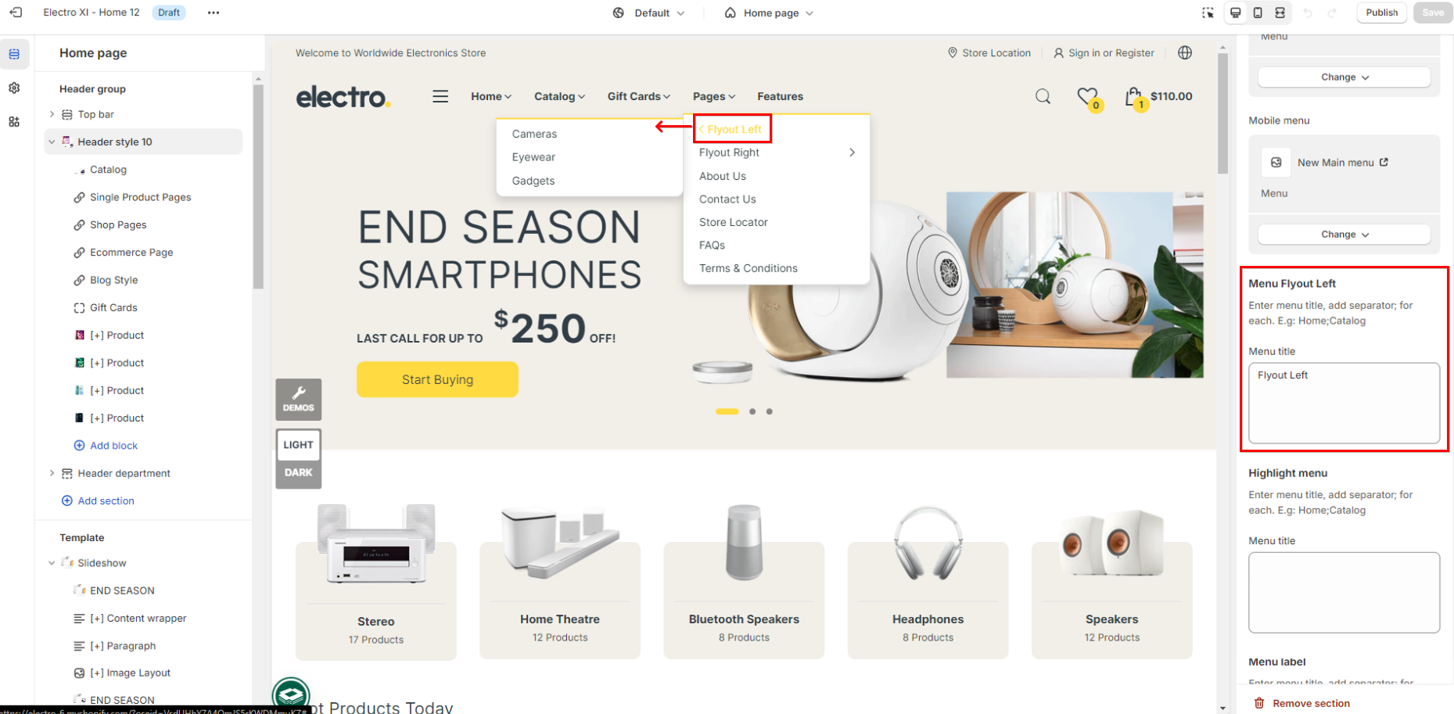The height and width of the screenshot is (714, 1454).
Task: Click the Flyout Left menu title field
Action: tap(1344, 404)
